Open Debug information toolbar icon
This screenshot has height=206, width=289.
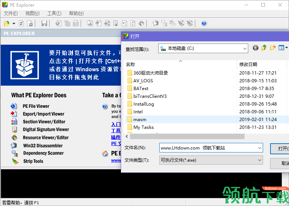point(124,23)
